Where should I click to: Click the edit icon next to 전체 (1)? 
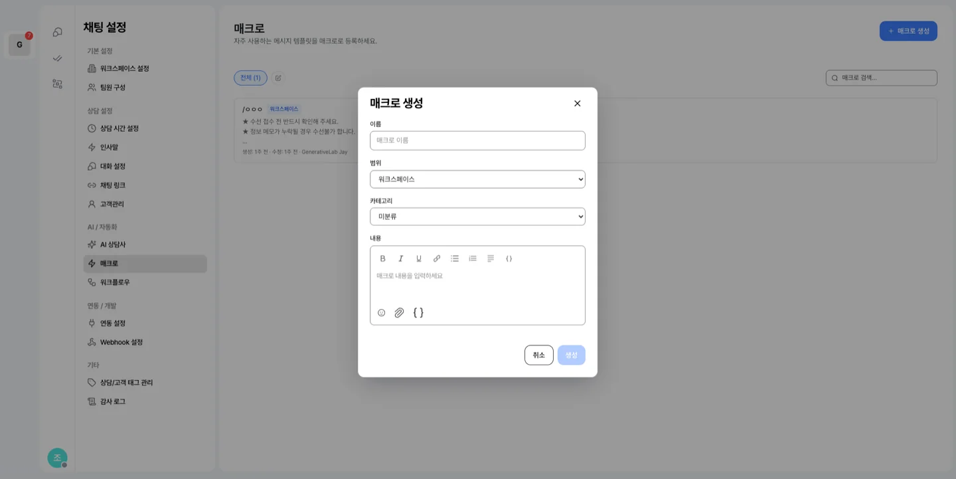pos(278,78)
